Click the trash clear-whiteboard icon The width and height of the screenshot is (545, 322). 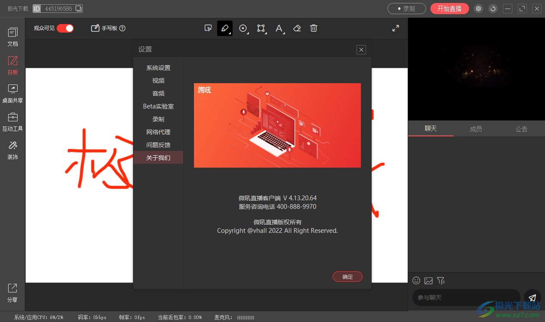[x=314, y=28]
